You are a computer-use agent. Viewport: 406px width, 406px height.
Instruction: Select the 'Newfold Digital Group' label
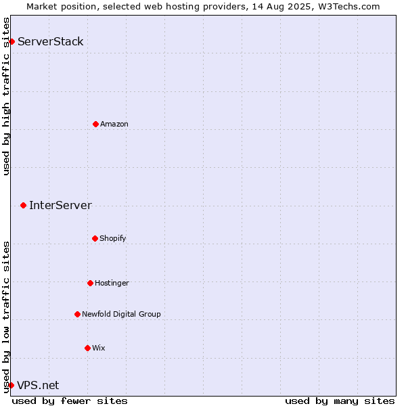[x=121, y=314]
